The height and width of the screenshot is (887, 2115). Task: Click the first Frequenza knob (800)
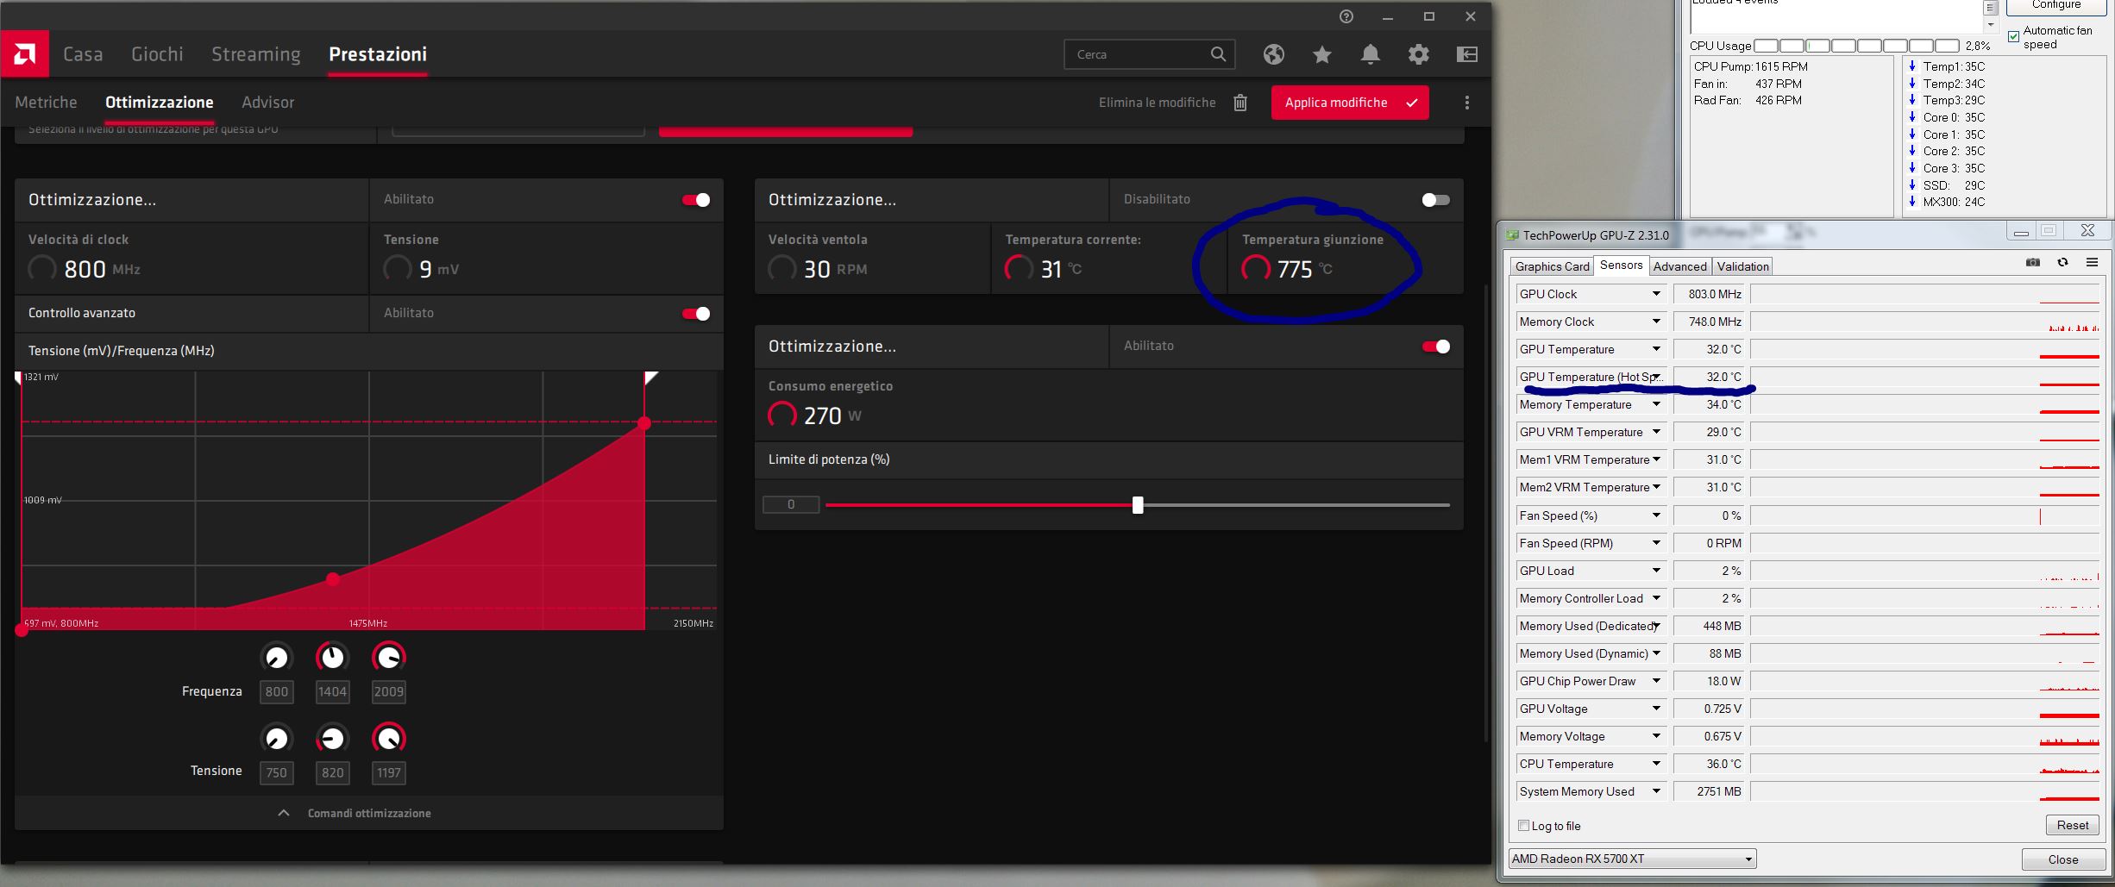coord(276,658)
